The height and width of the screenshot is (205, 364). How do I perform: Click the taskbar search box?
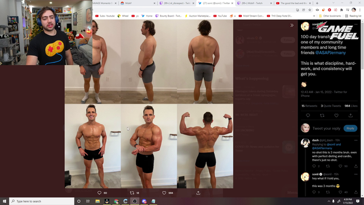(42, 201)
